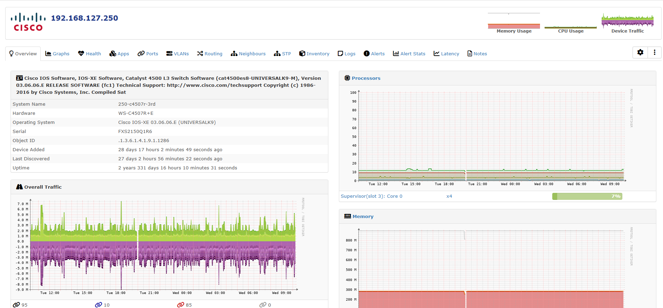Viewport: 663px width, 308px height.
Task: Select the Device Added value
Action: 170,149
